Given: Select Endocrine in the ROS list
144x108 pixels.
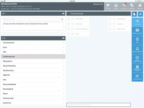Looking at the screenshot, I should point(33,103).
